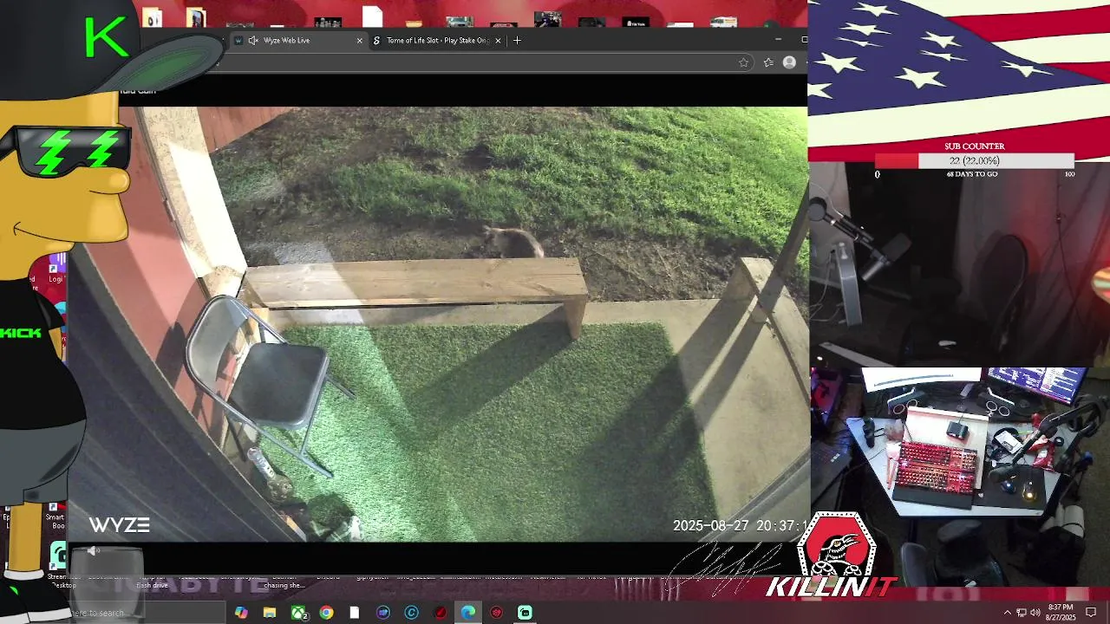
Task: Show hidden system tray icons
Action: coord(1007,613)
